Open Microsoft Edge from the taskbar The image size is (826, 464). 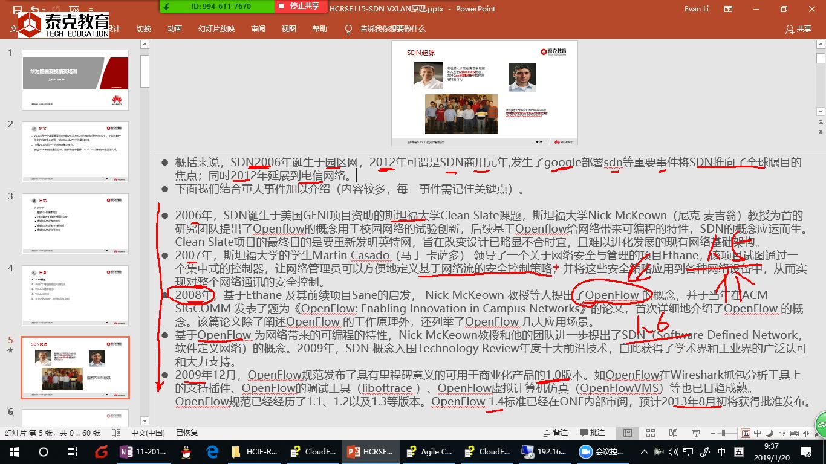[212, 451]
